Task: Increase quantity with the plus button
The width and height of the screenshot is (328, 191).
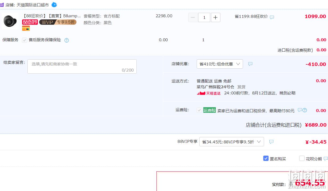Action: tap(216, 18)
